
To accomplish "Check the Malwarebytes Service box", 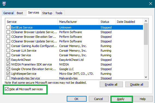I will 8,78.
